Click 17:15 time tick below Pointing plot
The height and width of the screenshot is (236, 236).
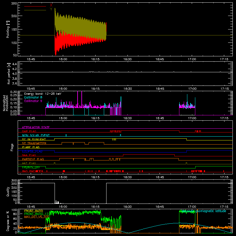point(224,59)
